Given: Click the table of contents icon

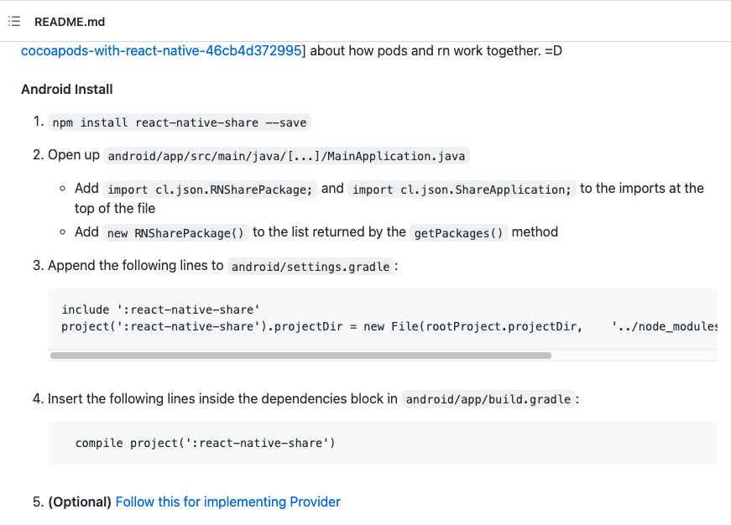Looking at the screenshot, I should coord(13,22).
